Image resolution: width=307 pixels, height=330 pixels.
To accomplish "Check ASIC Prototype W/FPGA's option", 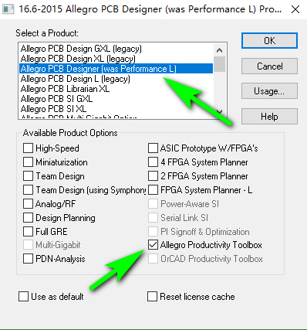I will (x=153, y=148).
